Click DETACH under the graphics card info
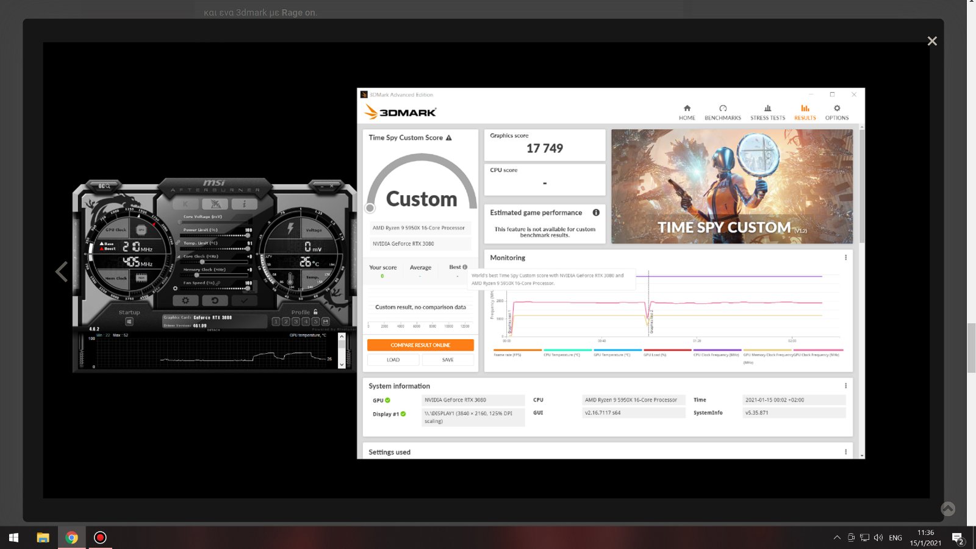This screenshot has width=976, height=549. point(213,330)
